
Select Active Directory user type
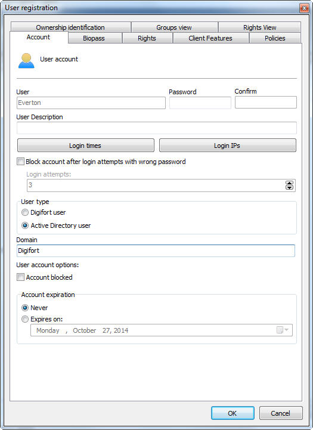pyautogui.click(x=25, y=225)
